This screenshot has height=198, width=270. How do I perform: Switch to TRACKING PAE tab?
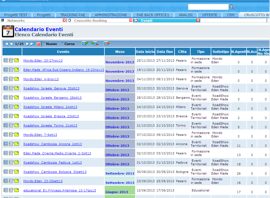pos(73,15)
